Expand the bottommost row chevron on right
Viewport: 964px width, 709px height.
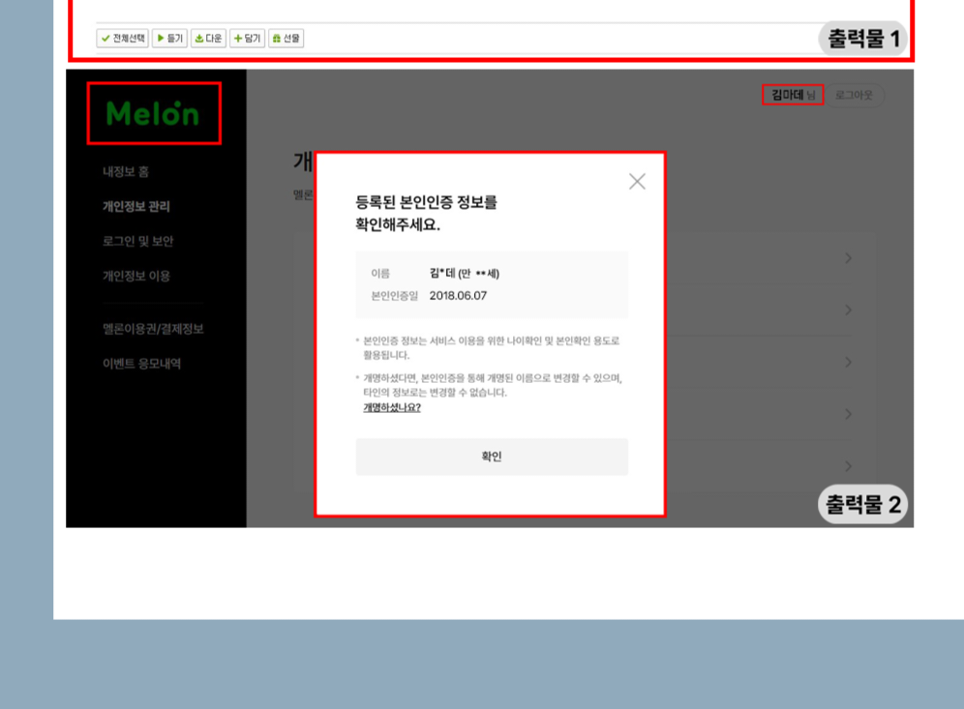(849, 466)
